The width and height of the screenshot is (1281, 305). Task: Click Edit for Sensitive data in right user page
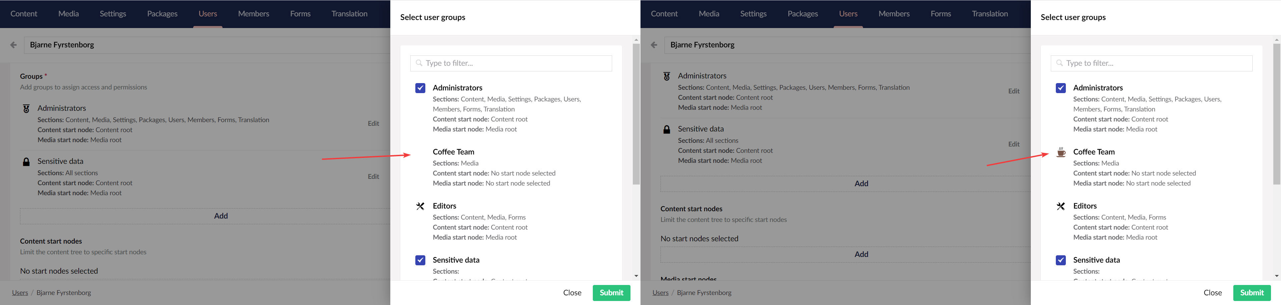[1014, 145]
